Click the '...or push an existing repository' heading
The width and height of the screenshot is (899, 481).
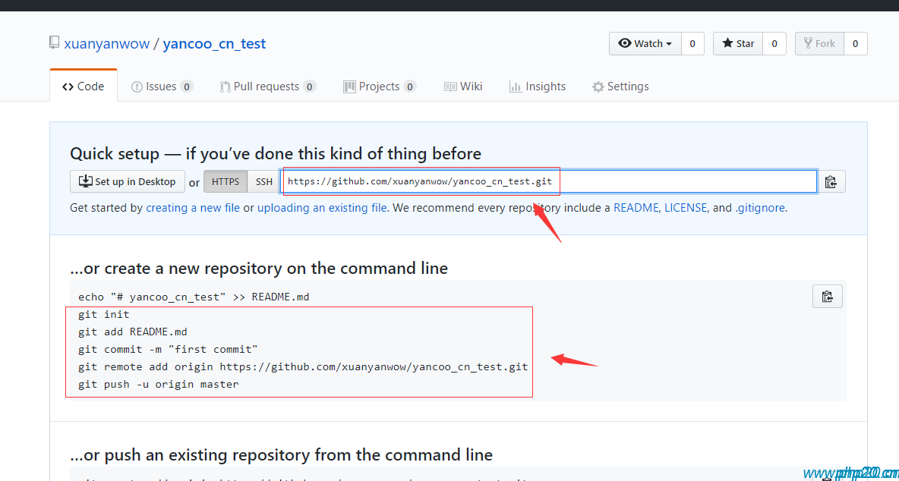click(x=281, y=454)
